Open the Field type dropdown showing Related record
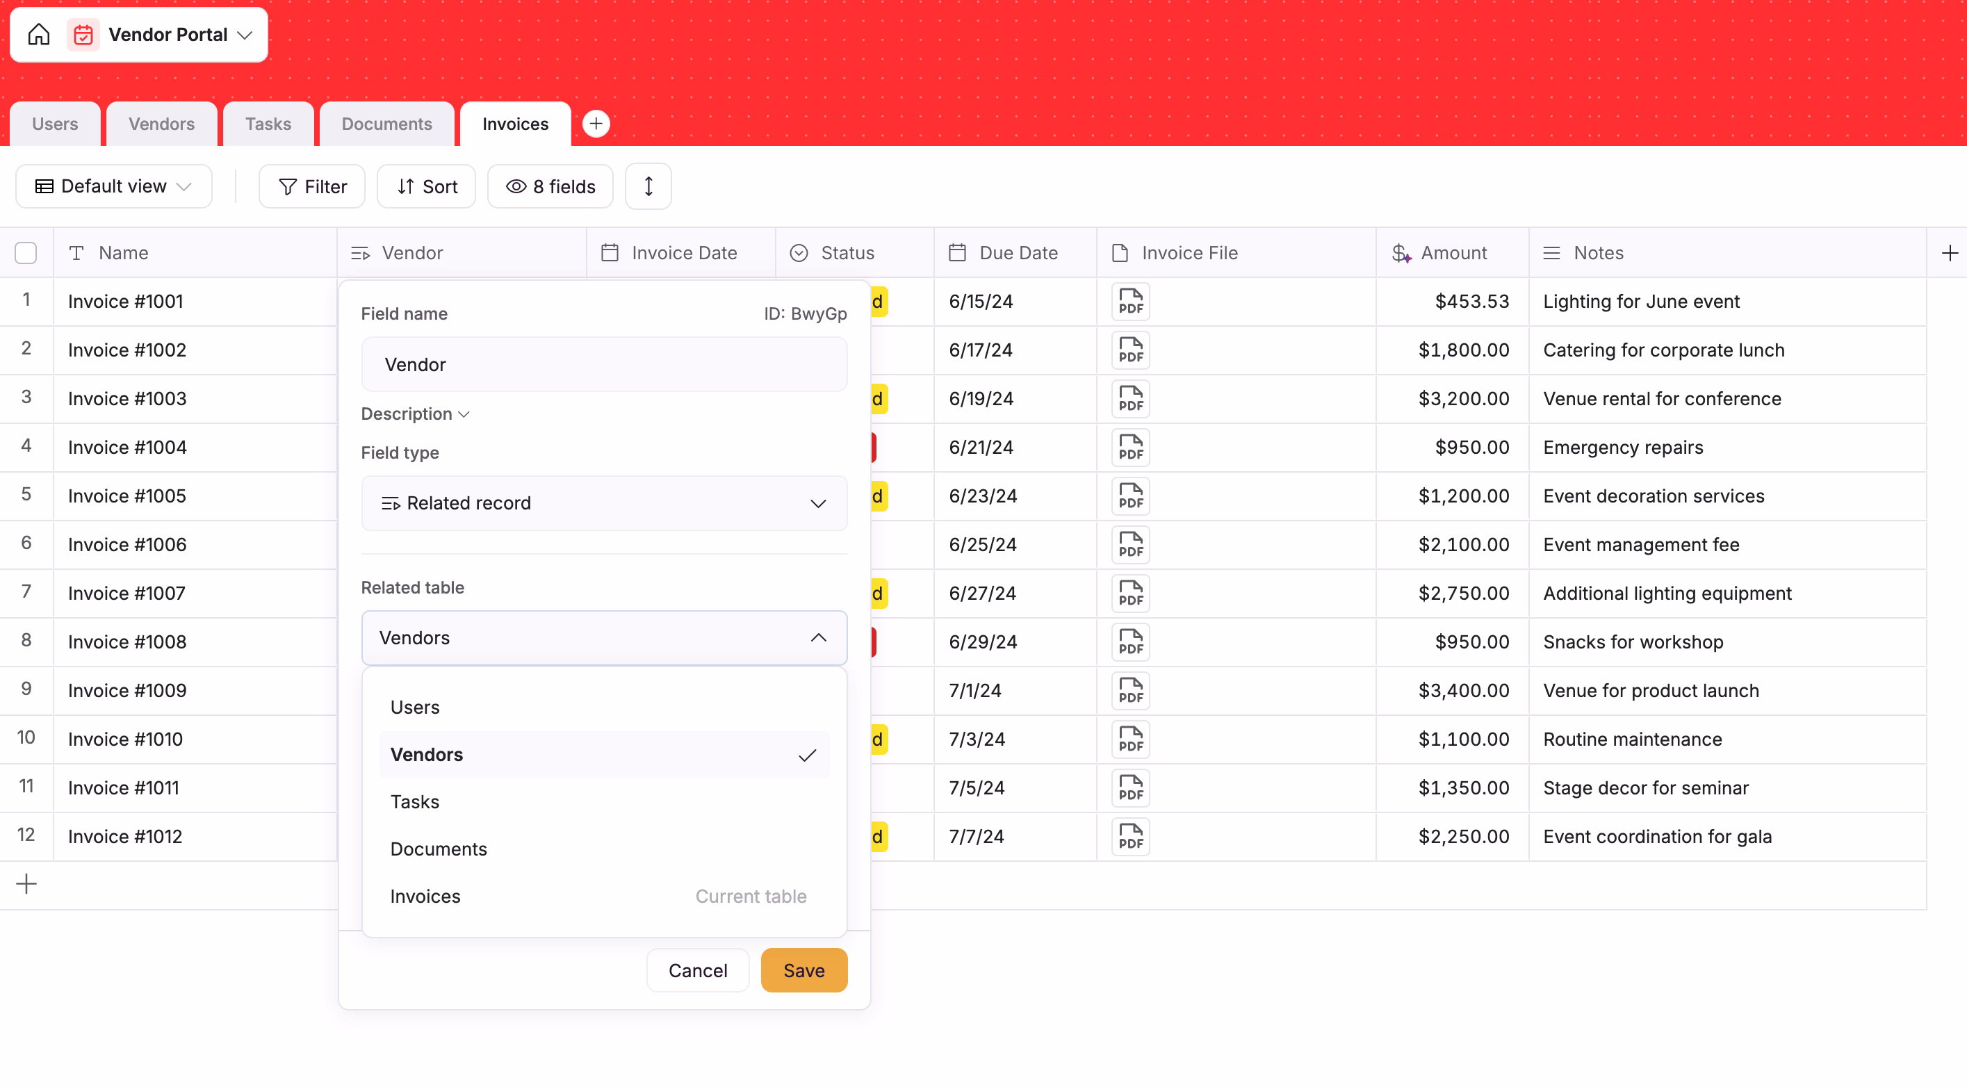The height and width of the screenshot is (1087, 1967). [x=604, y=502]
